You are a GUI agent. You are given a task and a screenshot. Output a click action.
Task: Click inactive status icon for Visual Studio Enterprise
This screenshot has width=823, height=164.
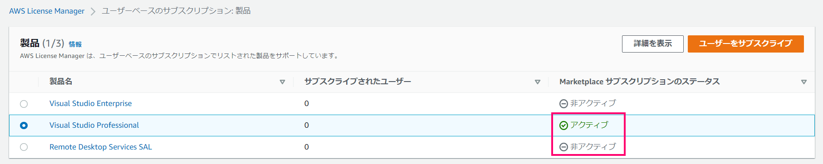(x=563, y=104)
